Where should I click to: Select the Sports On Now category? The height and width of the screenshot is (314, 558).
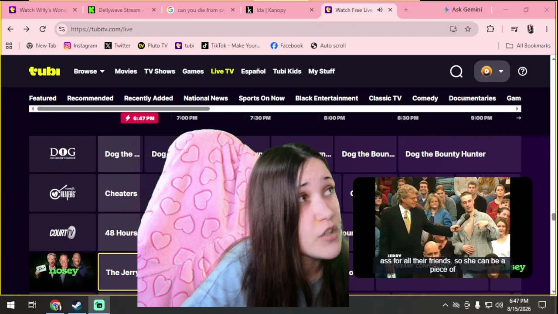pos(262,98)
